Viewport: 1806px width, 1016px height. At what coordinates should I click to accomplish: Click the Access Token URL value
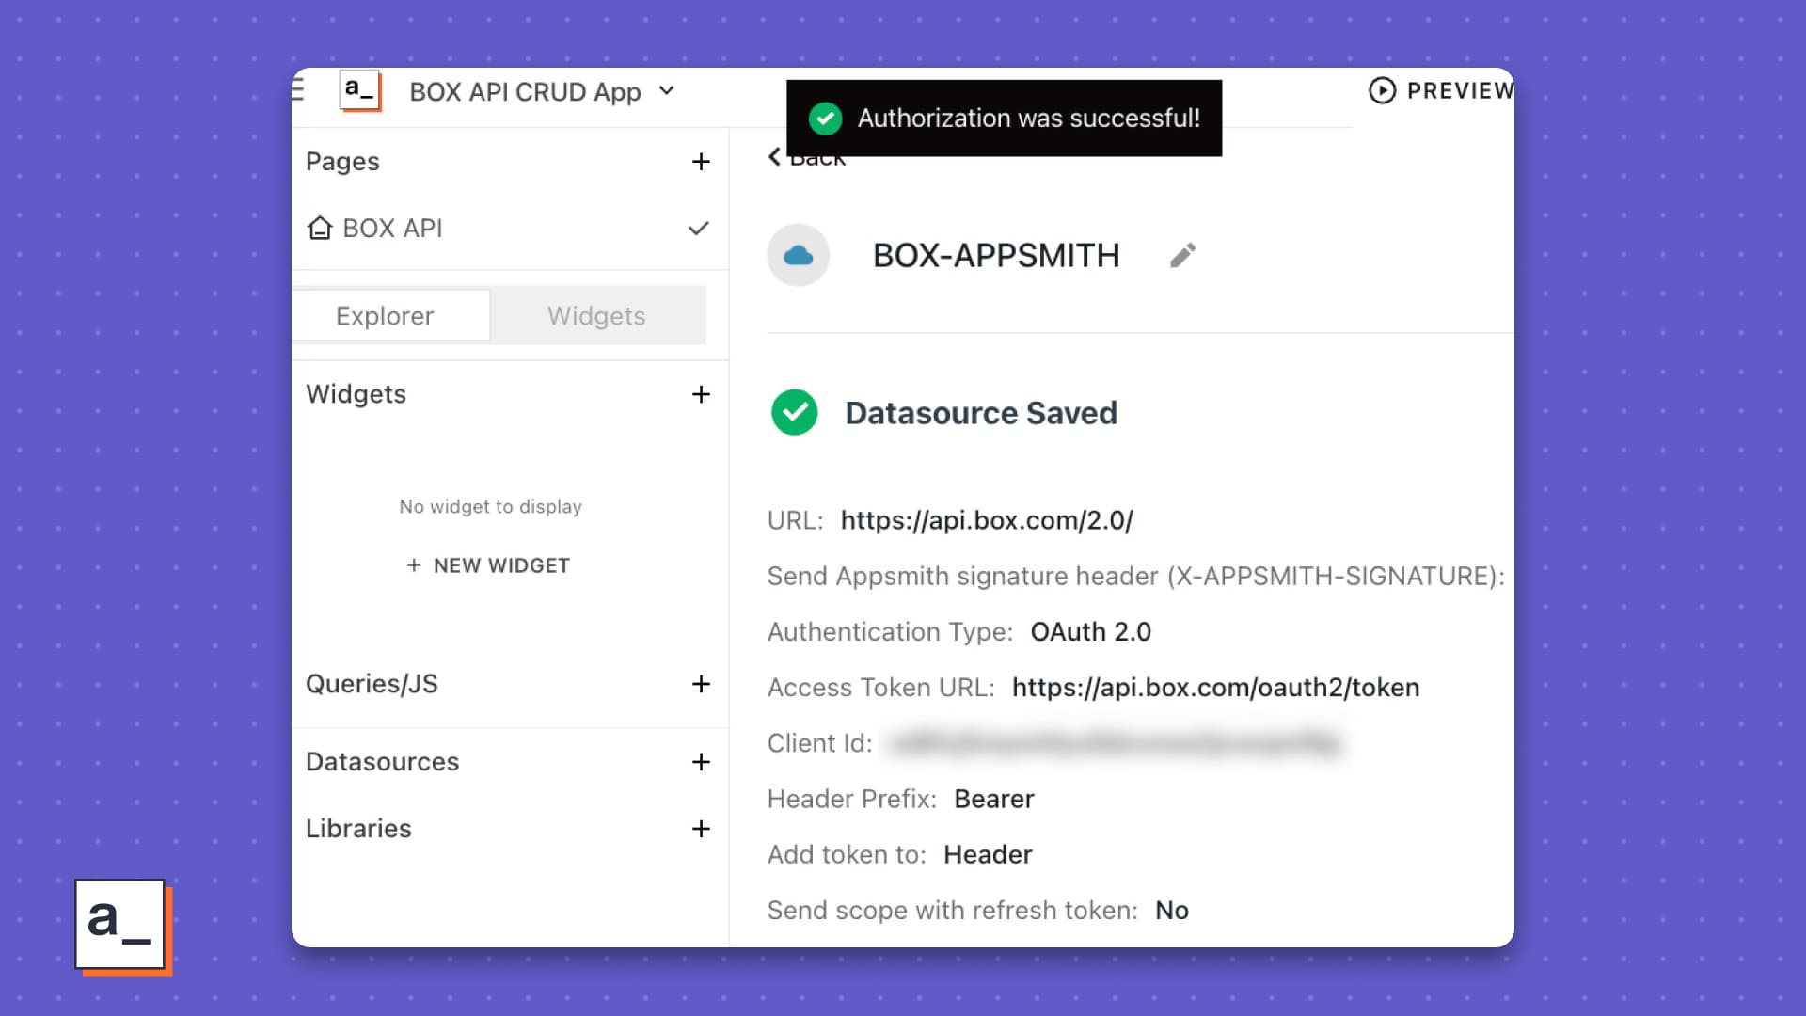pyautogui.click(x=1215, y=688)
